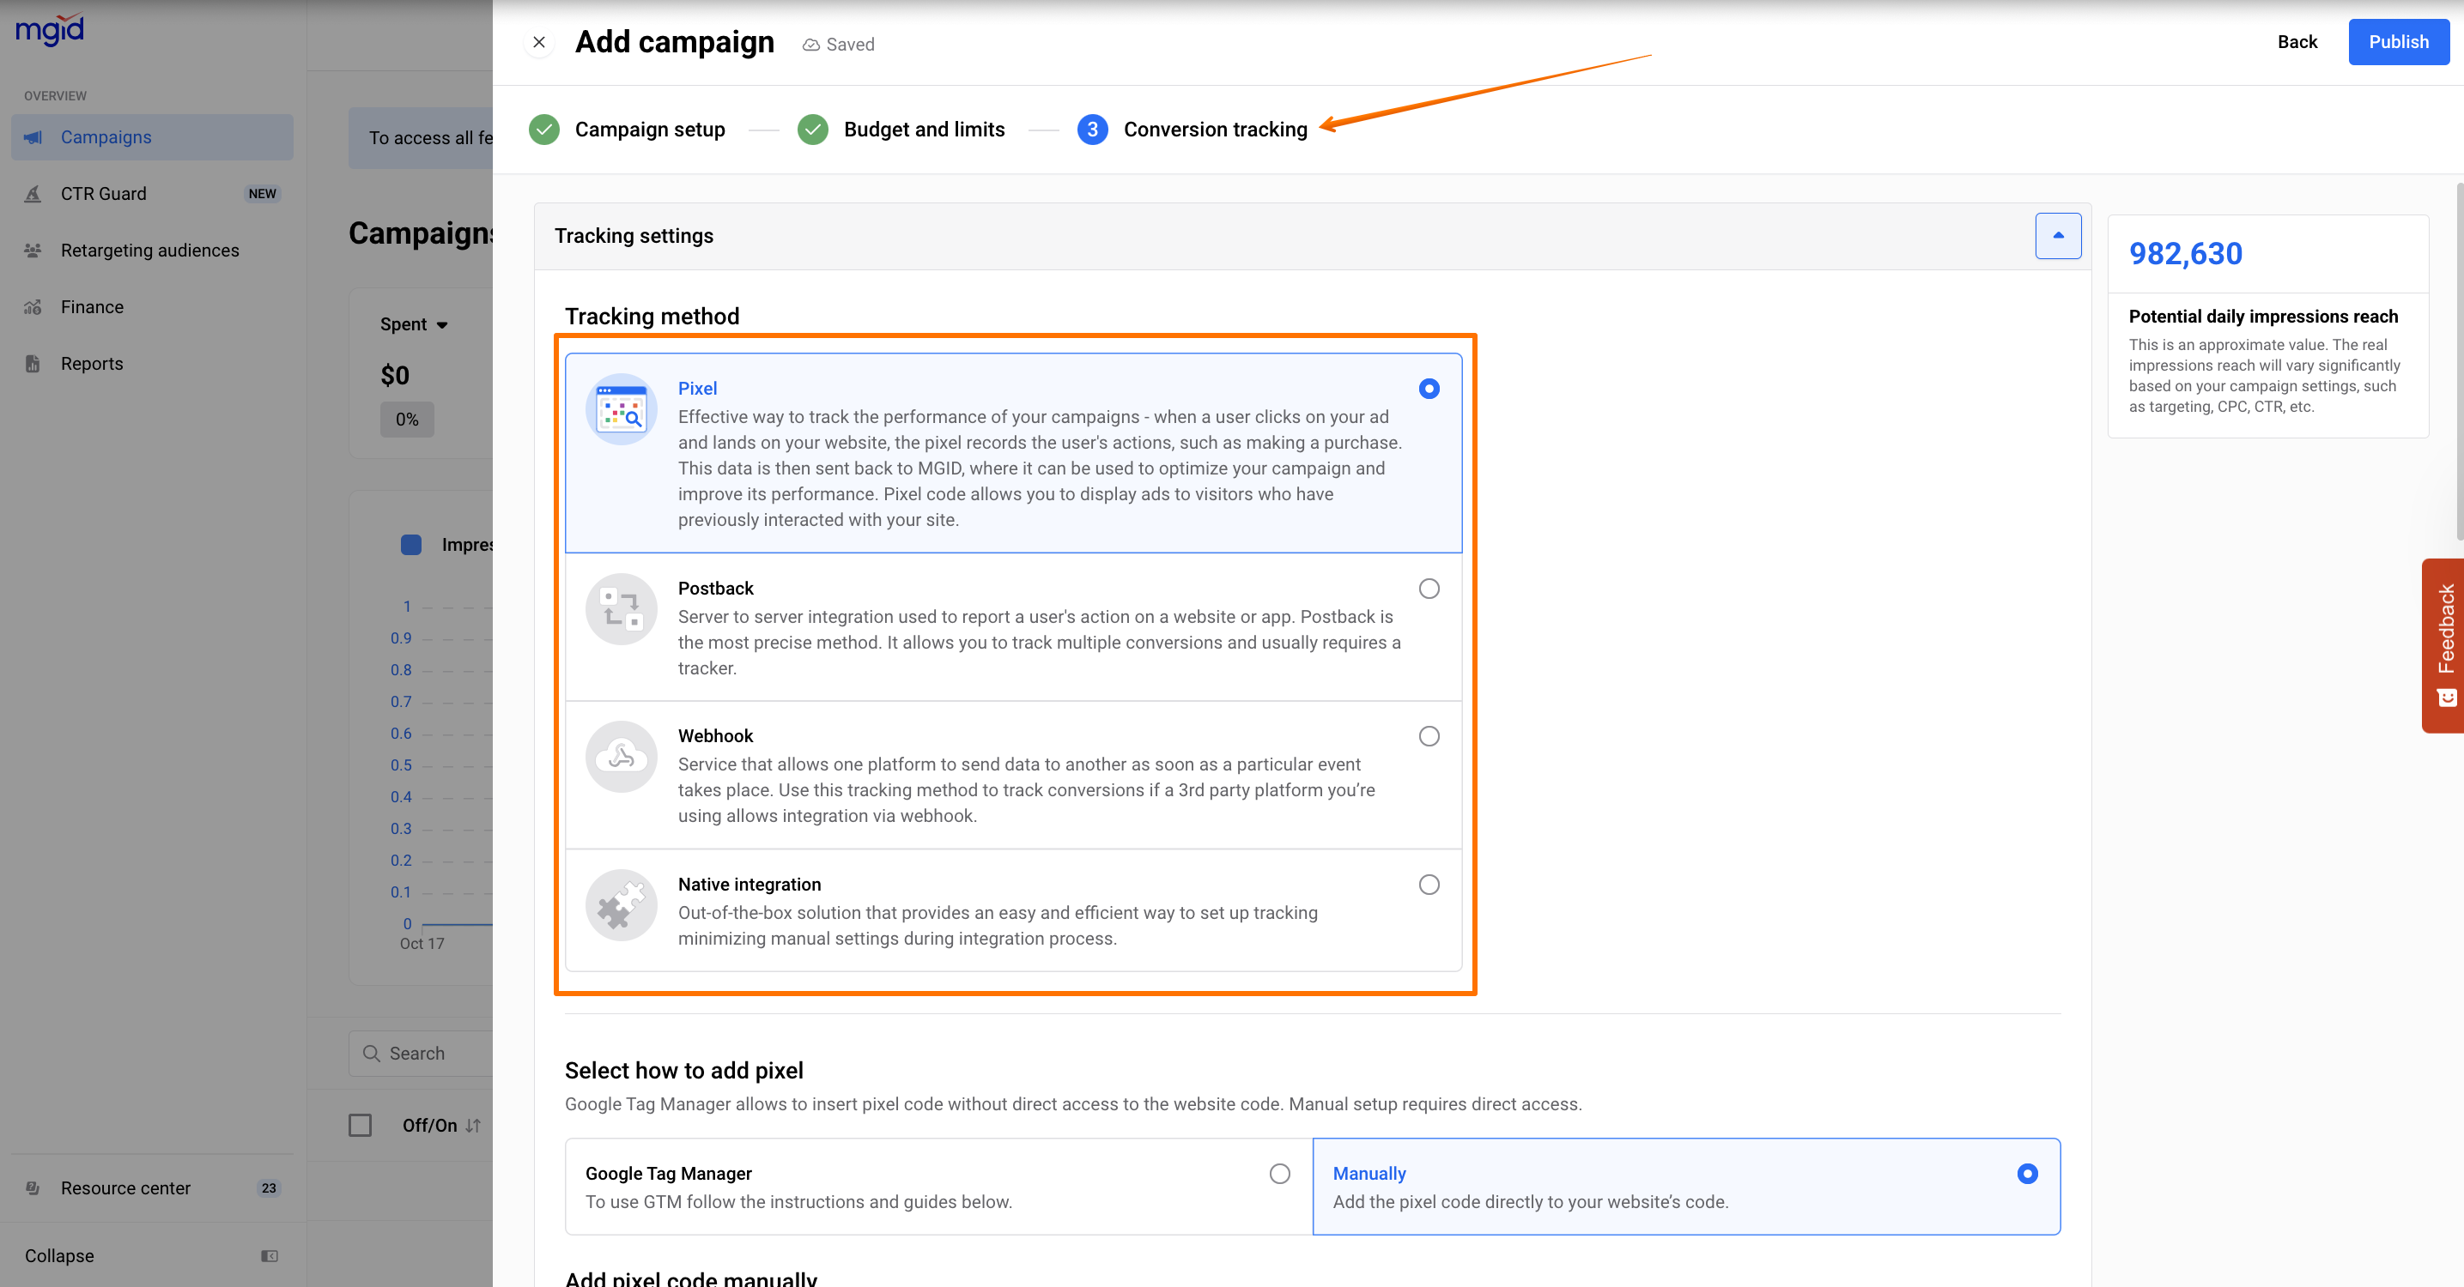2464x1287 pixels.
Task: Click the Pixel tracking method illustration icon
Action: pos(621,409)
